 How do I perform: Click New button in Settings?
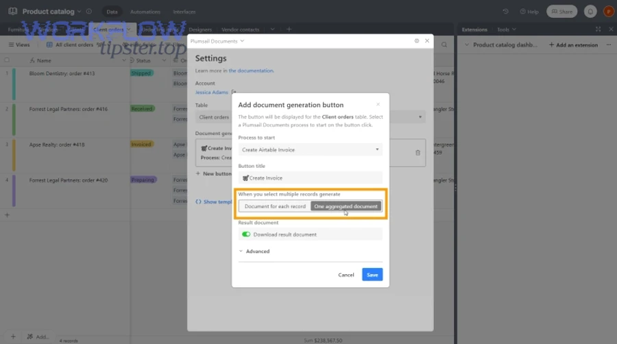coord(214,173)
